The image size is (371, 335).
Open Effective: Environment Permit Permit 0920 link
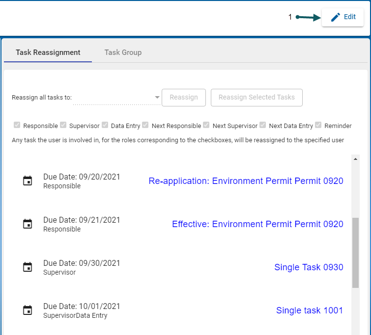(257, 224)
